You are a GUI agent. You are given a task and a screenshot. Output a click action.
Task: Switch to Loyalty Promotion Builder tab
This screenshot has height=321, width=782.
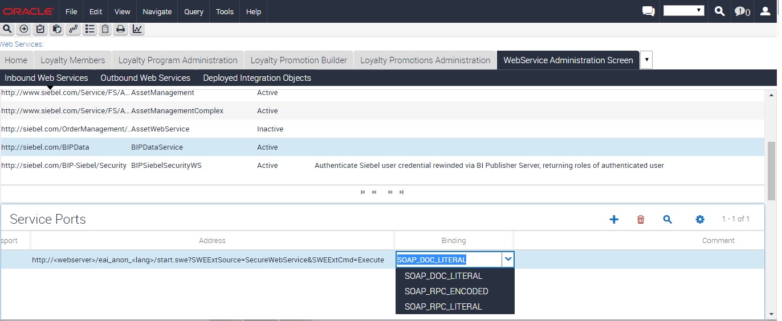299,60
